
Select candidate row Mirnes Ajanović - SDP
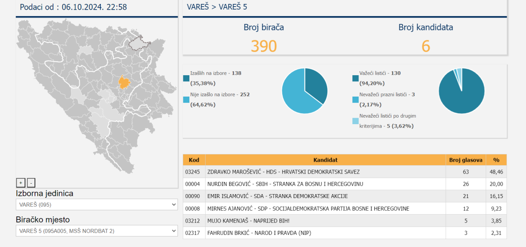click(x=345, y=209)
